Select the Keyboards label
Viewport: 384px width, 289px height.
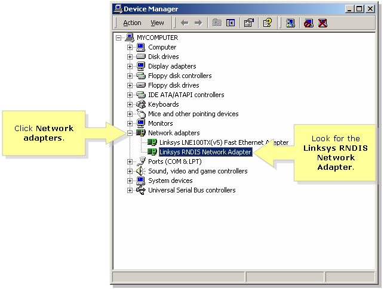pyautogui.click(x=164, y=104)
